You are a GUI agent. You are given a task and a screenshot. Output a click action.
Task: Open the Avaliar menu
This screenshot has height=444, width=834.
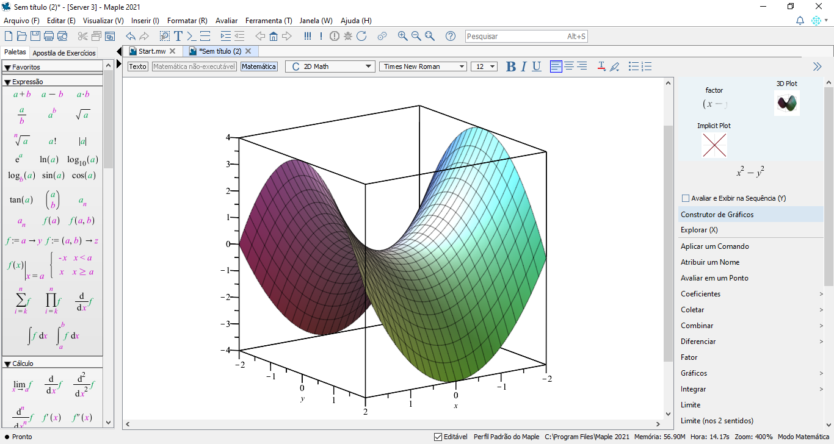coord(227,20)
